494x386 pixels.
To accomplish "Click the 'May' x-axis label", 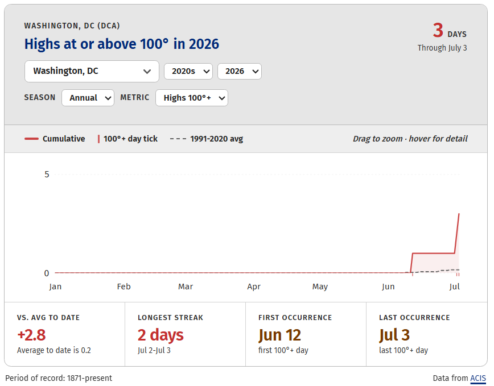I will tap(320, 287).
